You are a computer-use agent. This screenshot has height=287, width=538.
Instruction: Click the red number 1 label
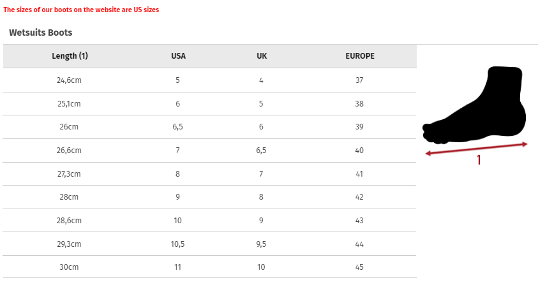click(x=479, y=160)
